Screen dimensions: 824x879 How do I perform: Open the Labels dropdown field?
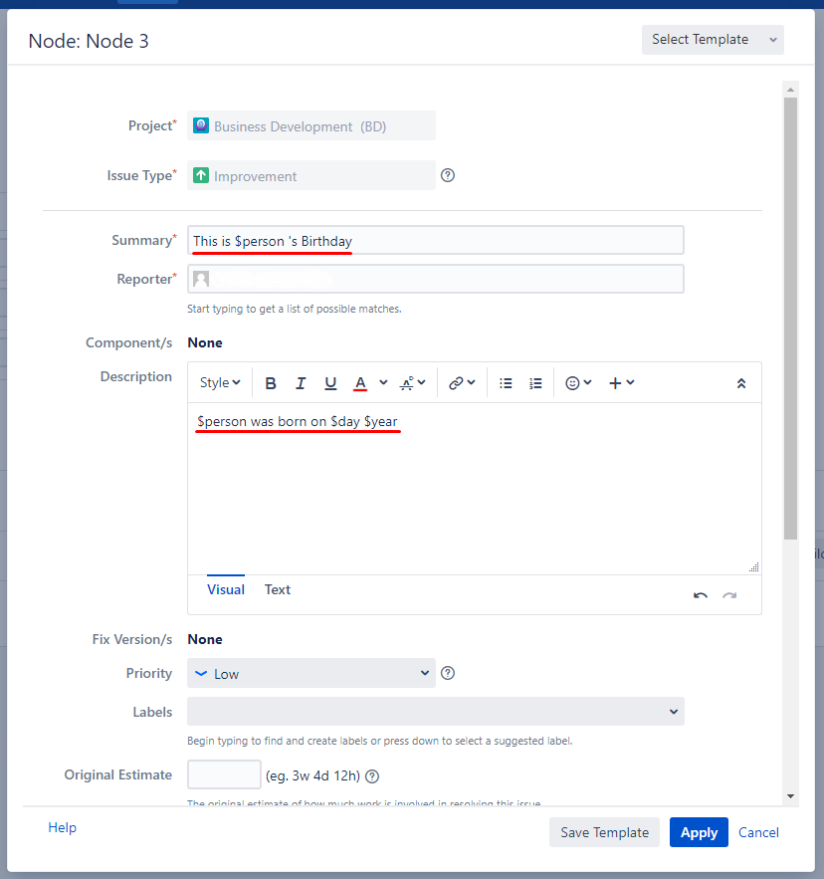pos(435,712)
